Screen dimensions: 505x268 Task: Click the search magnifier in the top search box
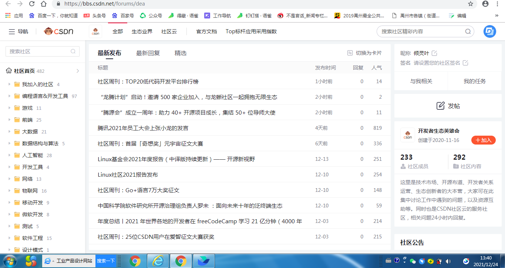468,31
